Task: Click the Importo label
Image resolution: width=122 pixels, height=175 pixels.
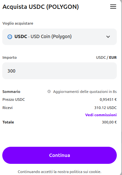Action: [9, 57]
